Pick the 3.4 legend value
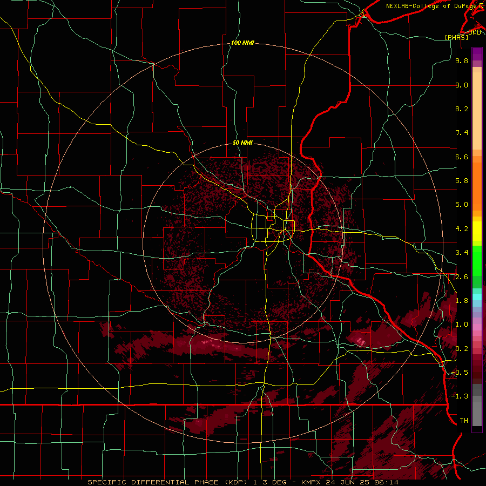486x486 pixels. point(462,253)
